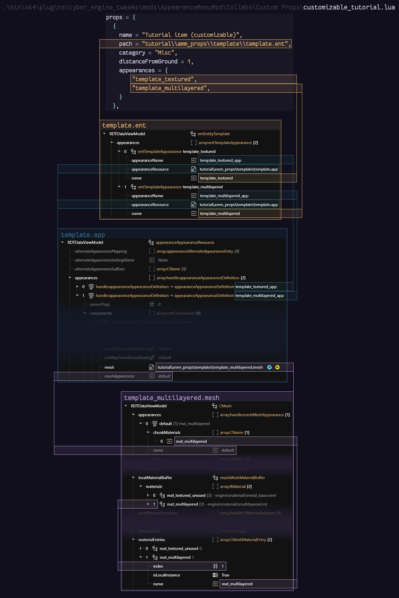Toggle the isLocalInstance True value

[x=225, y=575]
